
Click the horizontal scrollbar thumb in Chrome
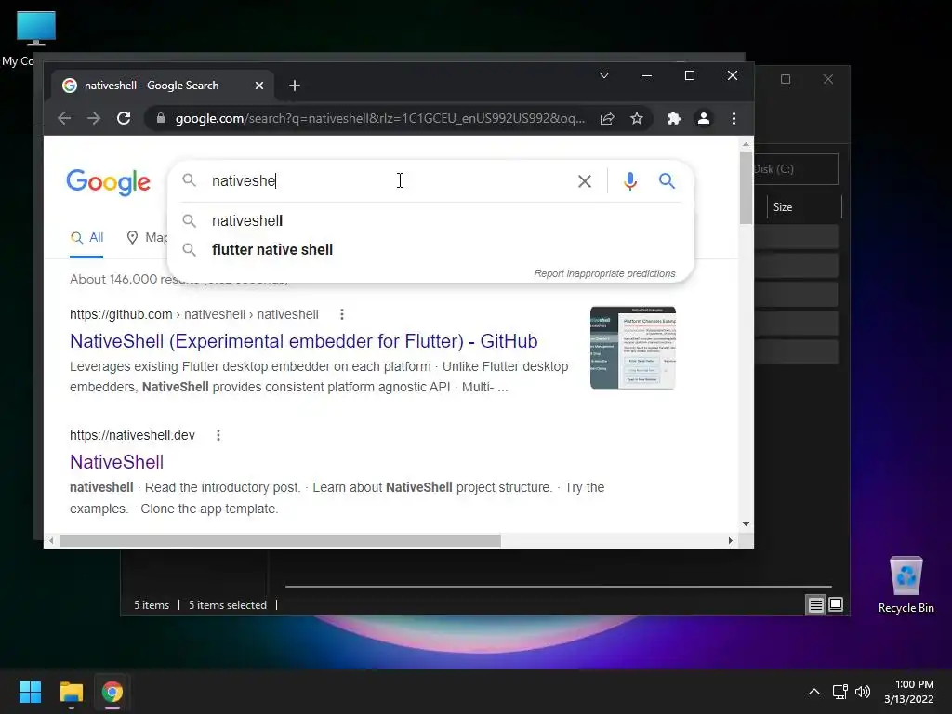click(x=280, y=540)
